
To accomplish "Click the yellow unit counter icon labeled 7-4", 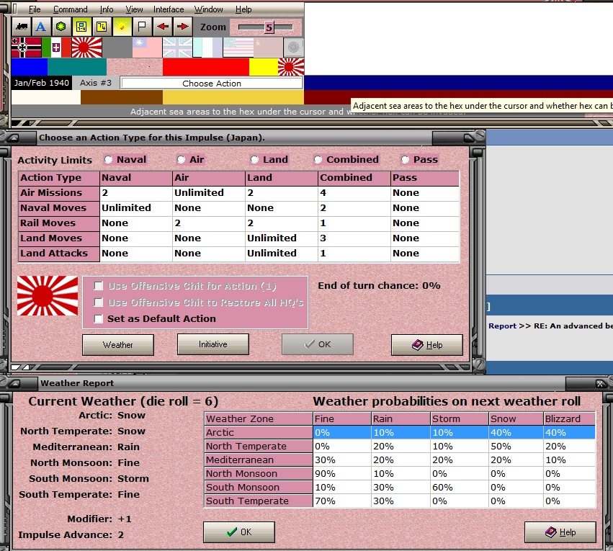I will click(81, 27).
